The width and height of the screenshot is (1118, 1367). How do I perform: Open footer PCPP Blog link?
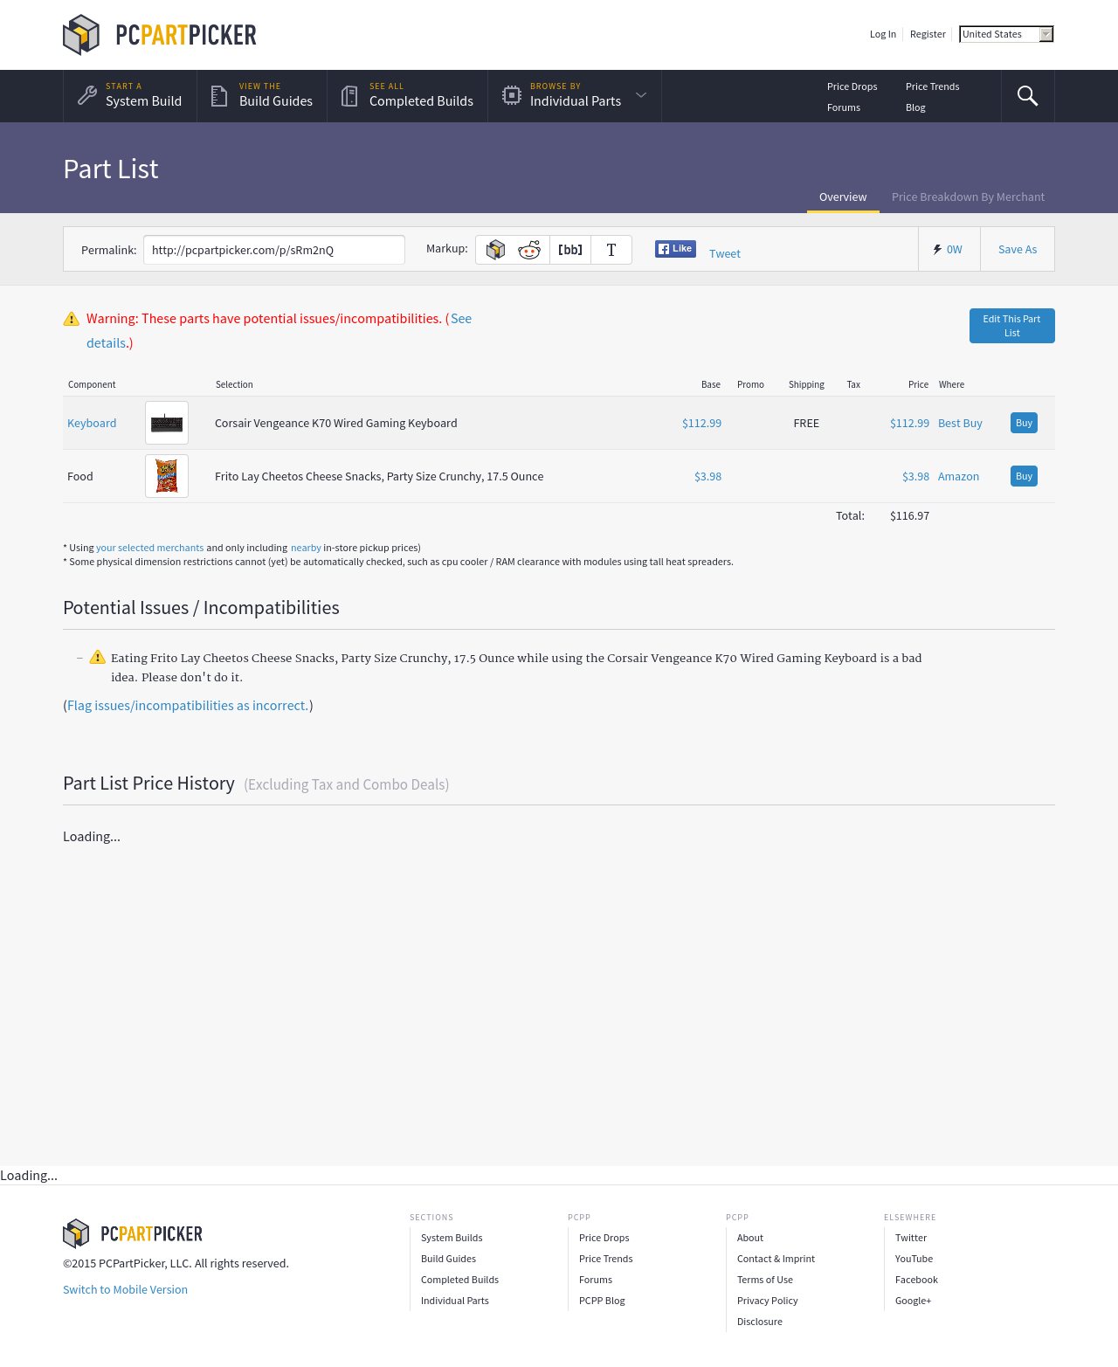click(602, 1301)
